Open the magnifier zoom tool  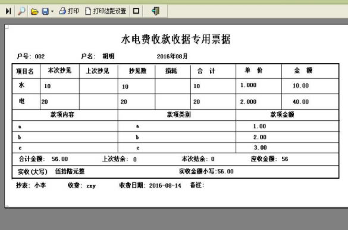tap(21, 11)
